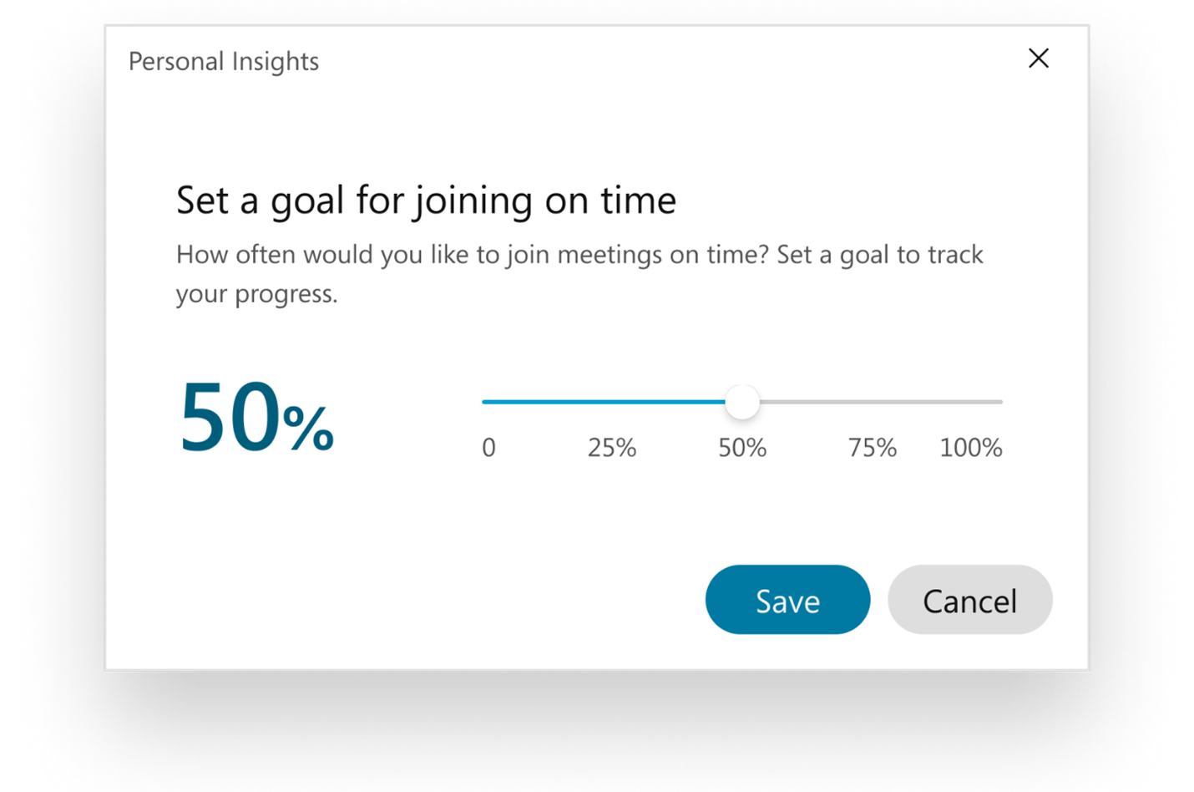Cancel the goal setting dialog
The width and height of the screenshot is (1194, 792).
[x=969, y=600]
